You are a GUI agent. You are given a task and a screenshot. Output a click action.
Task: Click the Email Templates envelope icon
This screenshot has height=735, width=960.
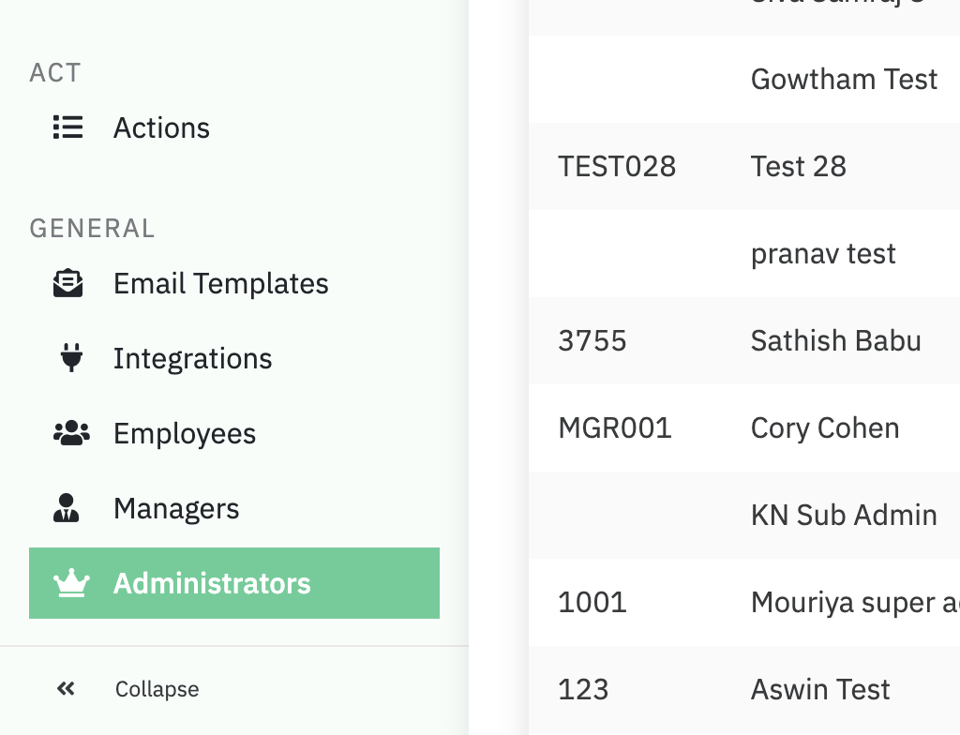(67, 283)
